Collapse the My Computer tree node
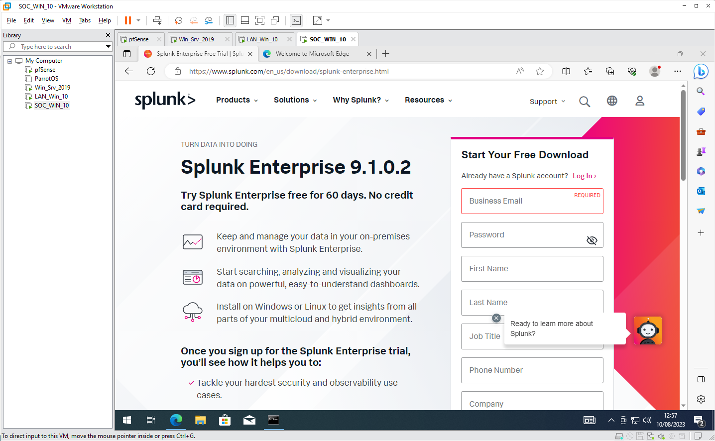This screenshot has height=441, width=715. (9, 61)
